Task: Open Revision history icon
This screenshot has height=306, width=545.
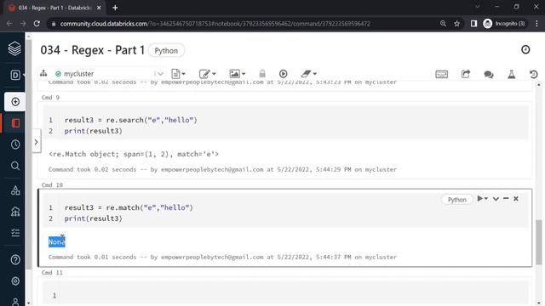Action: (x=534, y=74)
